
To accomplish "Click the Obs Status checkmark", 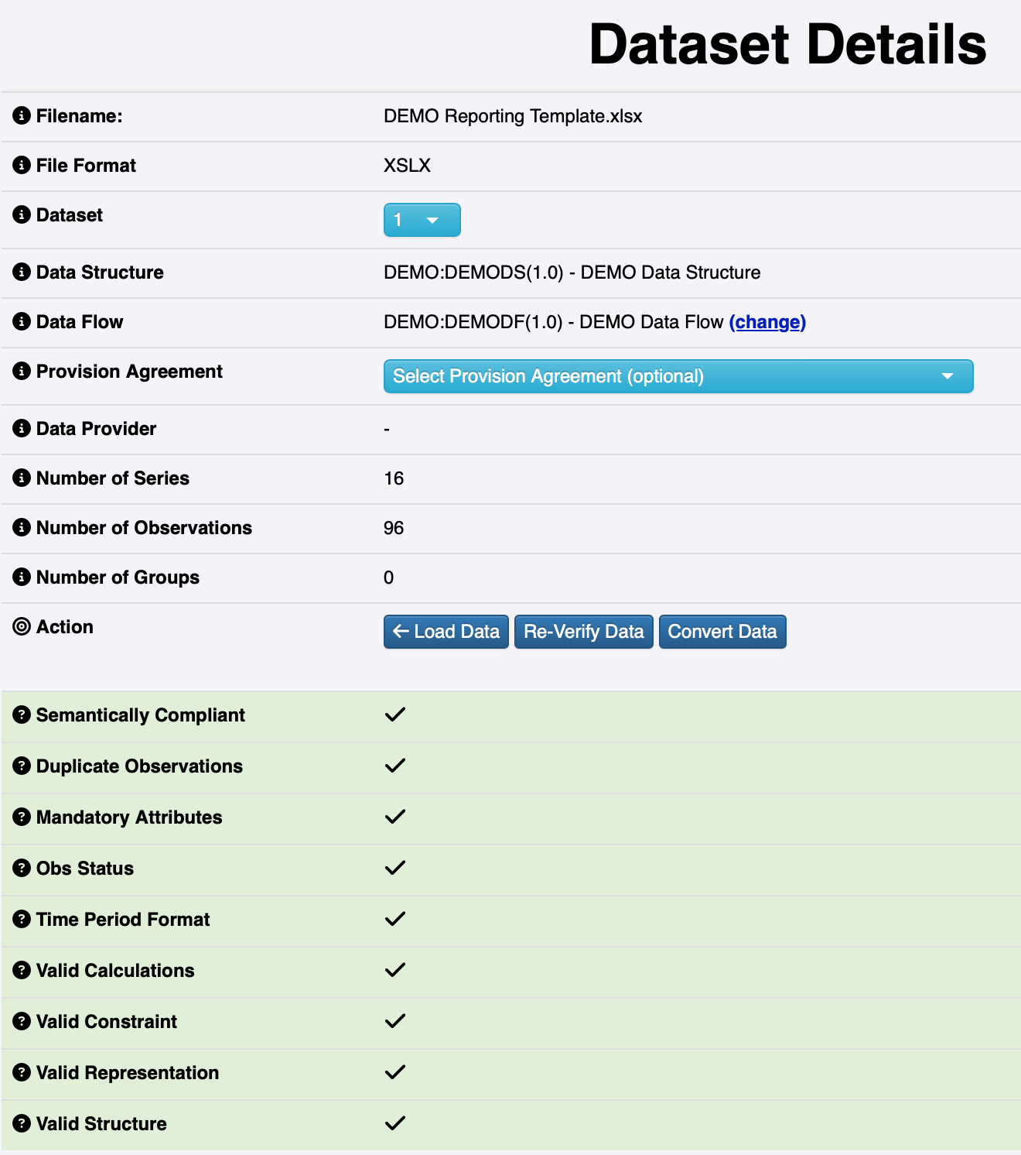I will click(x=395, y=868).
